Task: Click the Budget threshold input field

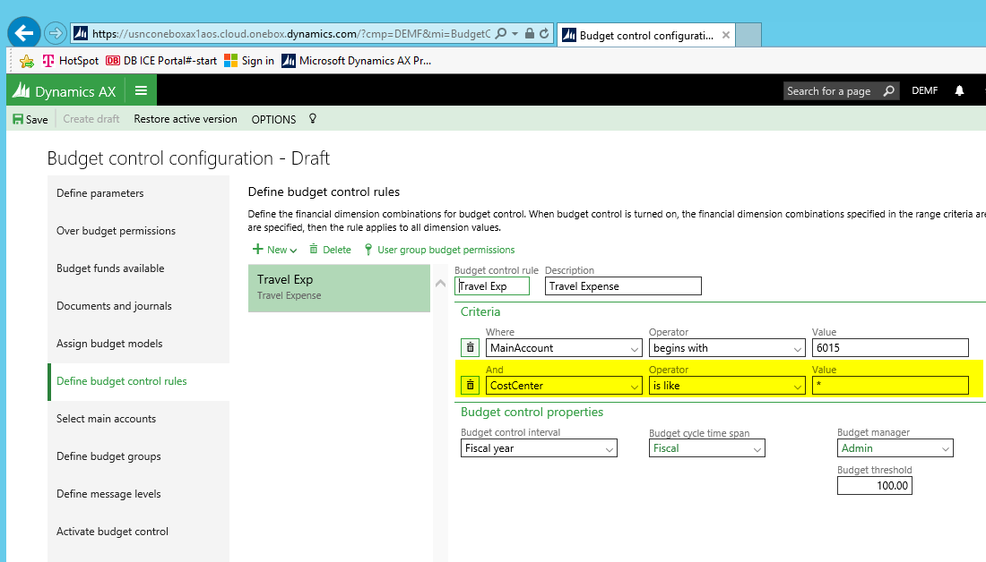Action: 874,486
